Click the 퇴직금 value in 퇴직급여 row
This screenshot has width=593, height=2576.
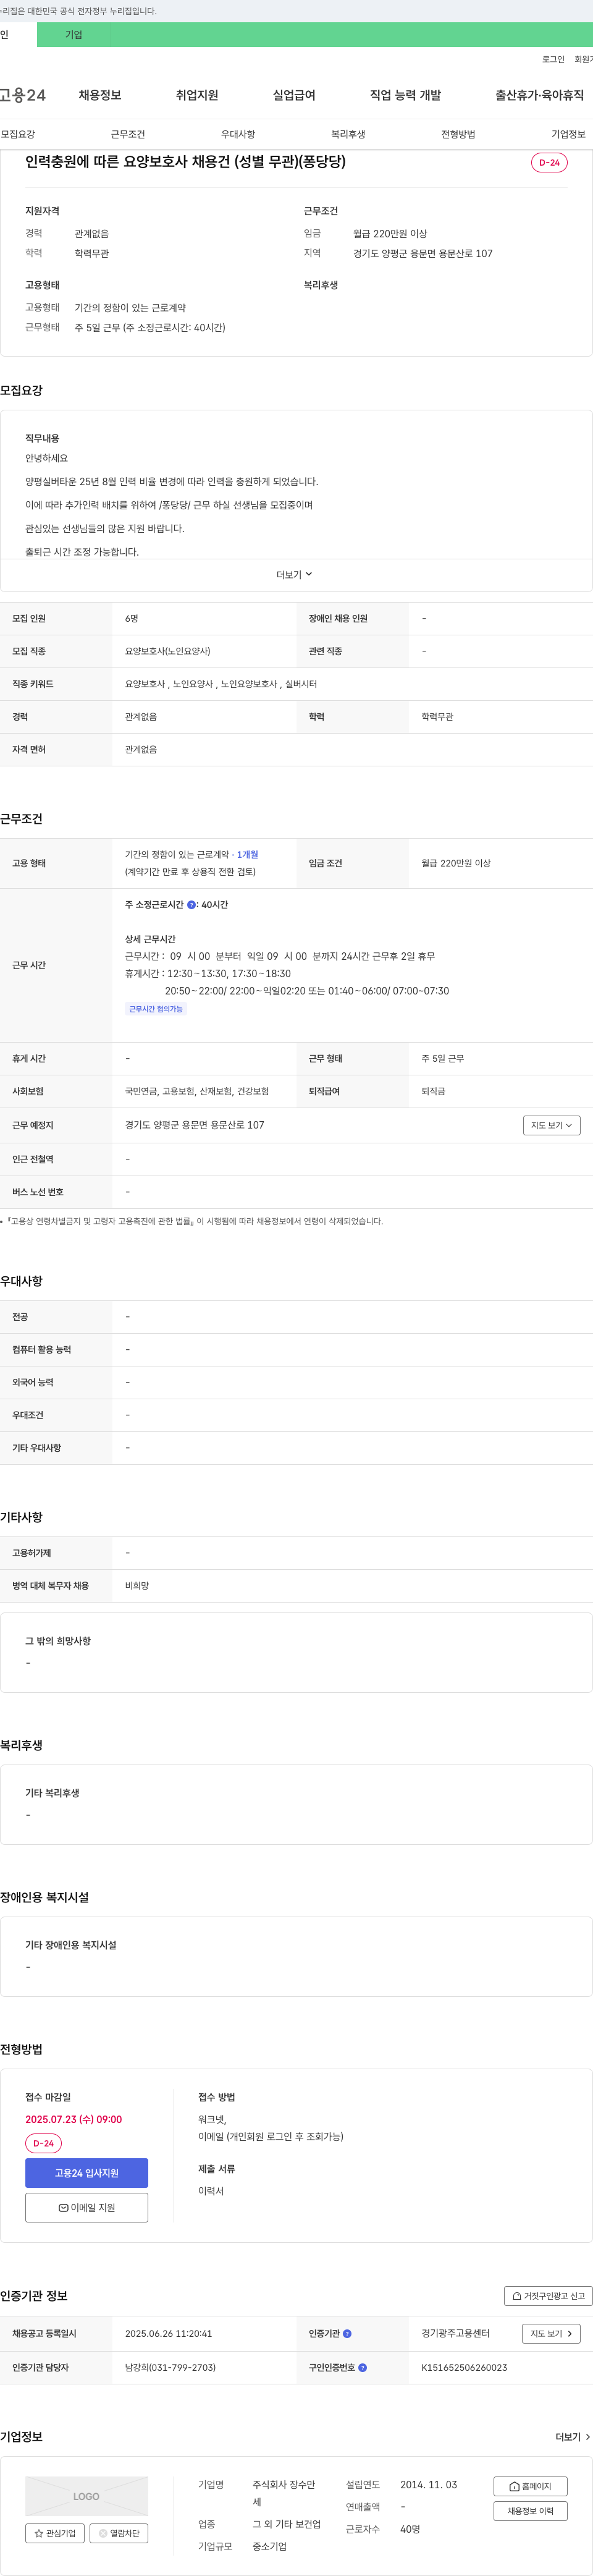pos(433,1091)
